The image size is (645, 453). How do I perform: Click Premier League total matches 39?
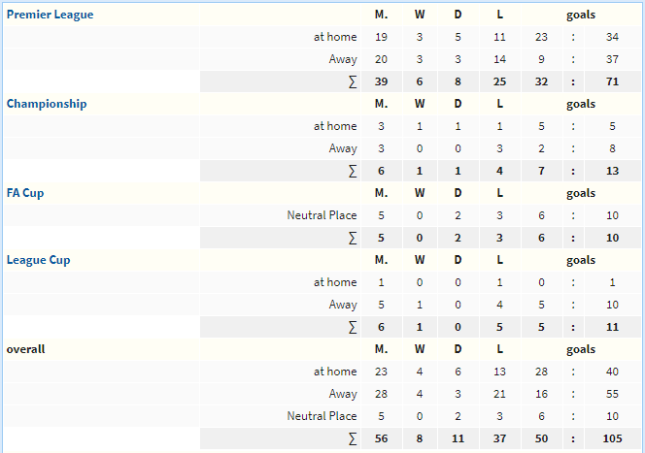point(381,81)
